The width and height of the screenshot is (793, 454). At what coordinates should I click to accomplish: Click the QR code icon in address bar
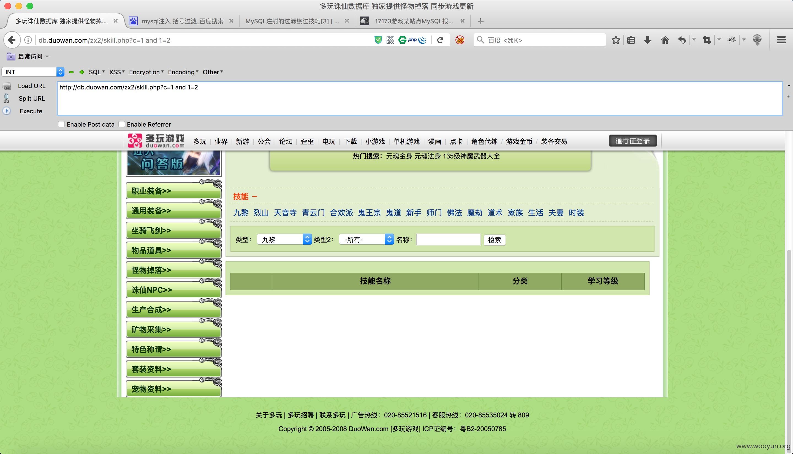[390, 40]
